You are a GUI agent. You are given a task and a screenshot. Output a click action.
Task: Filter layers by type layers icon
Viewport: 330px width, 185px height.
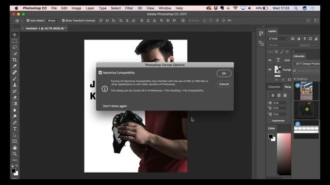pyautogui.click(x=305, y=39)
